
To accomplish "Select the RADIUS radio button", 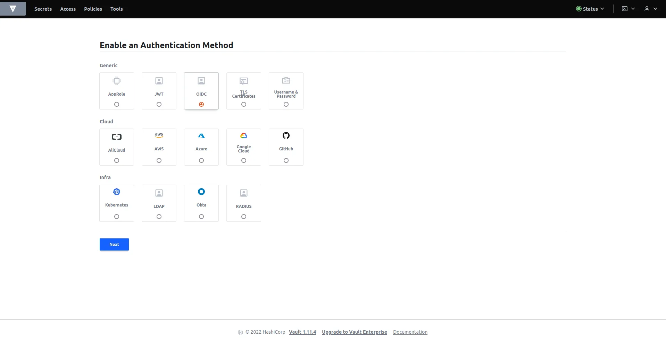I will coord(244,217).
